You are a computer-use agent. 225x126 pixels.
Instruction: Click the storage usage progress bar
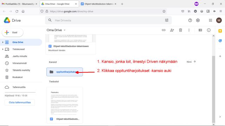point(20,92)
